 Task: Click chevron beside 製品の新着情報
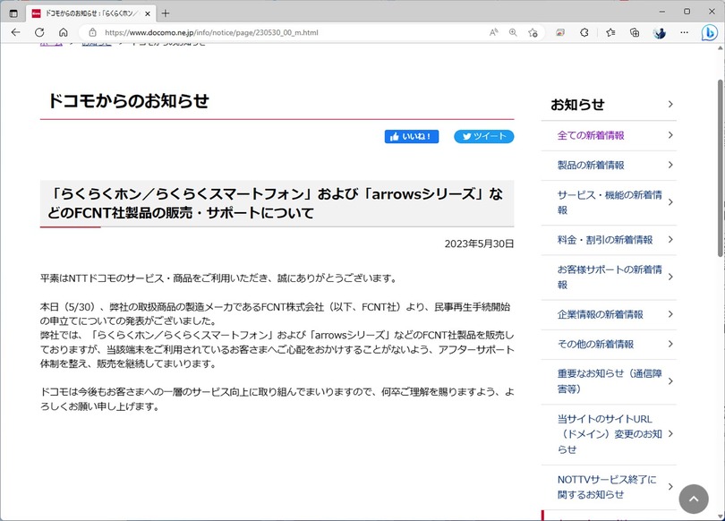[670, 165]
